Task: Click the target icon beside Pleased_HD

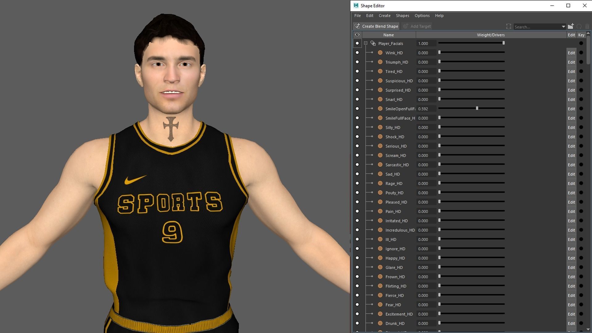Action: (380, 202)
